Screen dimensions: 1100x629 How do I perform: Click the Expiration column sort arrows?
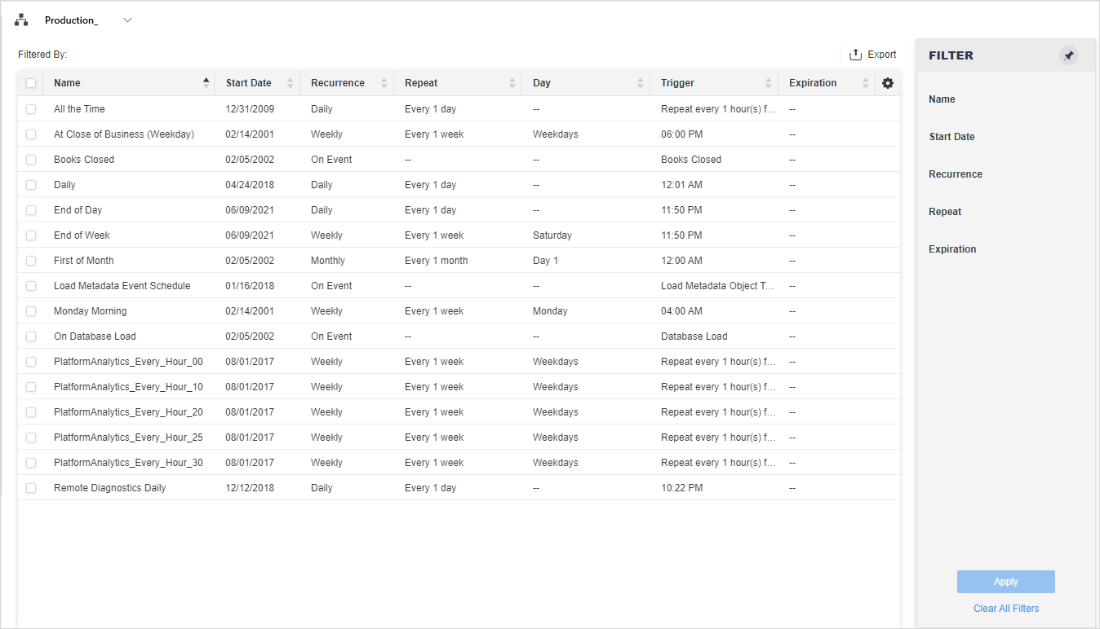pos(864,83)
